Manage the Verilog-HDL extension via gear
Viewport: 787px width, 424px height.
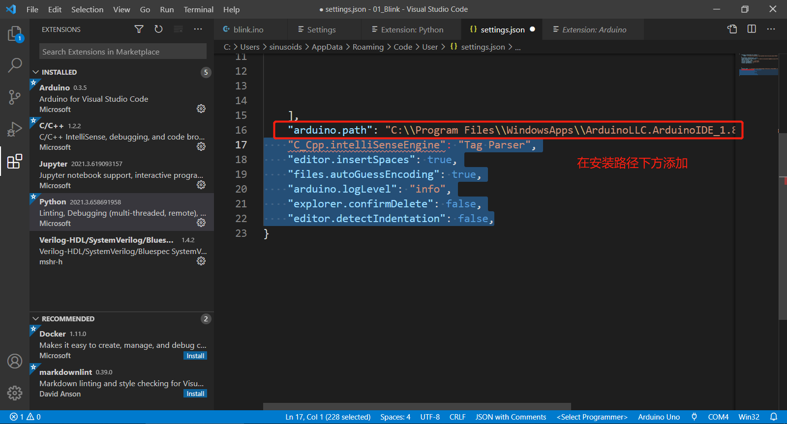tap(201, 261)
